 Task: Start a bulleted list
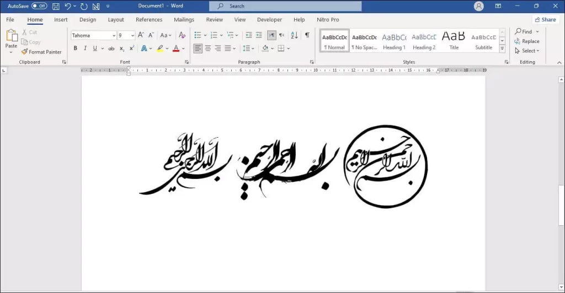click(198, 35)
